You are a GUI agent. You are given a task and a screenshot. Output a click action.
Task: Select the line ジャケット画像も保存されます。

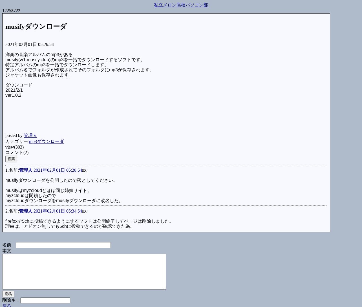[39, 75]
